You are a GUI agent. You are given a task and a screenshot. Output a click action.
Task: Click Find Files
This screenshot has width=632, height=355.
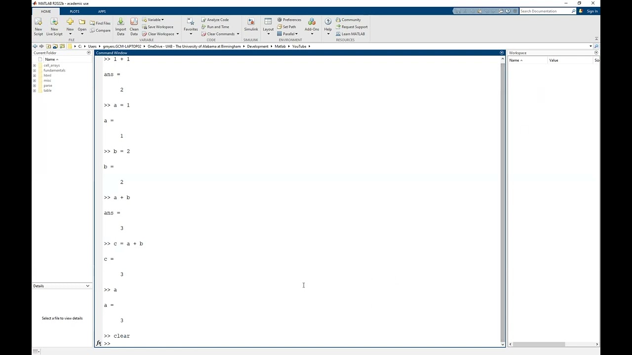click(100, 23)
